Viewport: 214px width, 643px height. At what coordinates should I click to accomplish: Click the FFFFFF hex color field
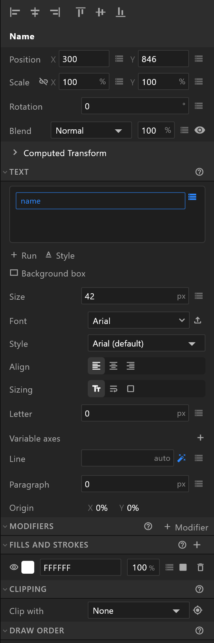point(81,567)
